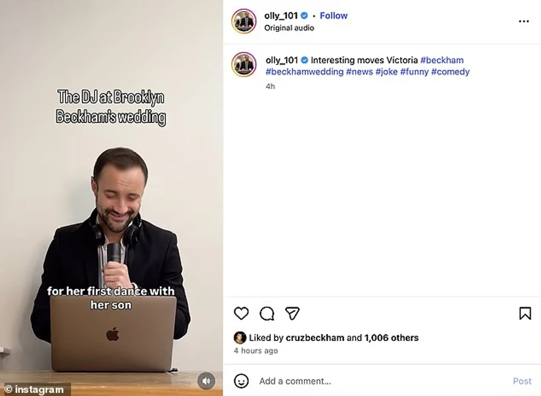Click the Post comment button

pyautogui.click(x=522, y=381)
